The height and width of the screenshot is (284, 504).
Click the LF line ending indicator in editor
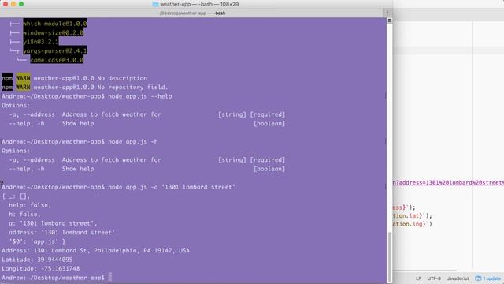418,278
